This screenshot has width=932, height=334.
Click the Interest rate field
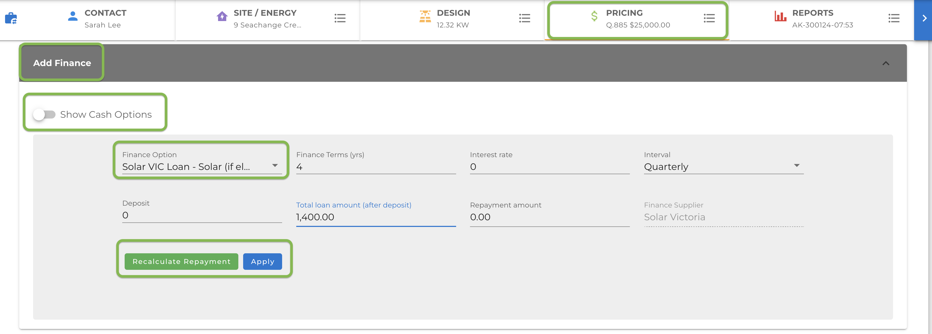pyautogui.click(x=550, y=166)
